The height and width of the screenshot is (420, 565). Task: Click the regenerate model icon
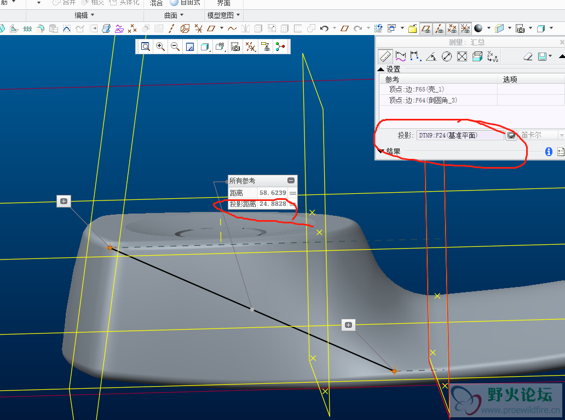click(x=378, y=28)
